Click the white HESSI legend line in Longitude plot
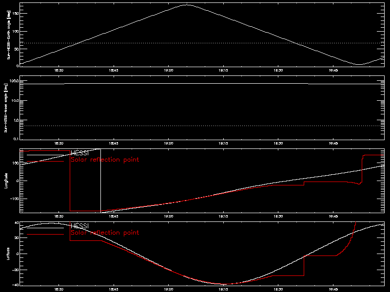 [45, 155]
